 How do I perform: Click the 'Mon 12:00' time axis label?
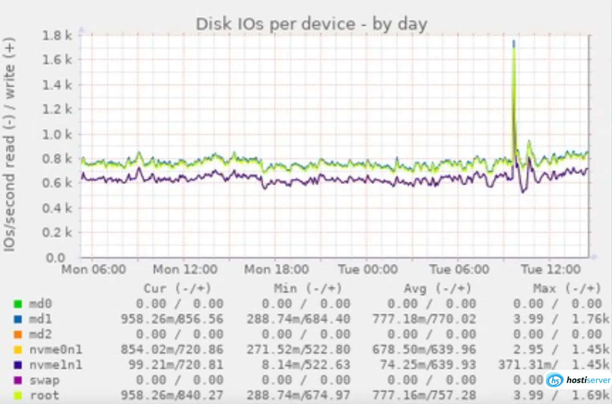185,269
